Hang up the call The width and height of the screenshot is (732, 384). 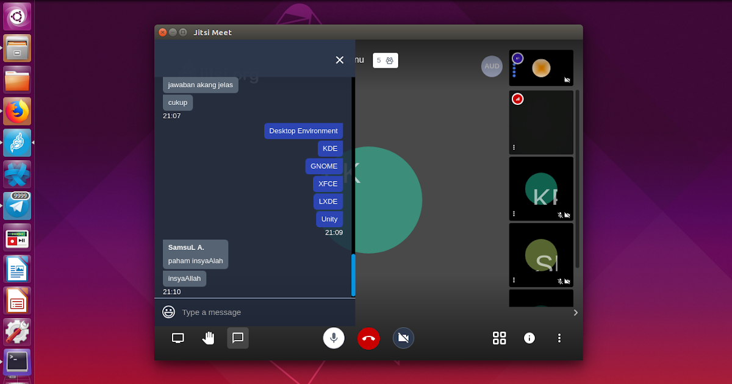(x=368, y=338)
